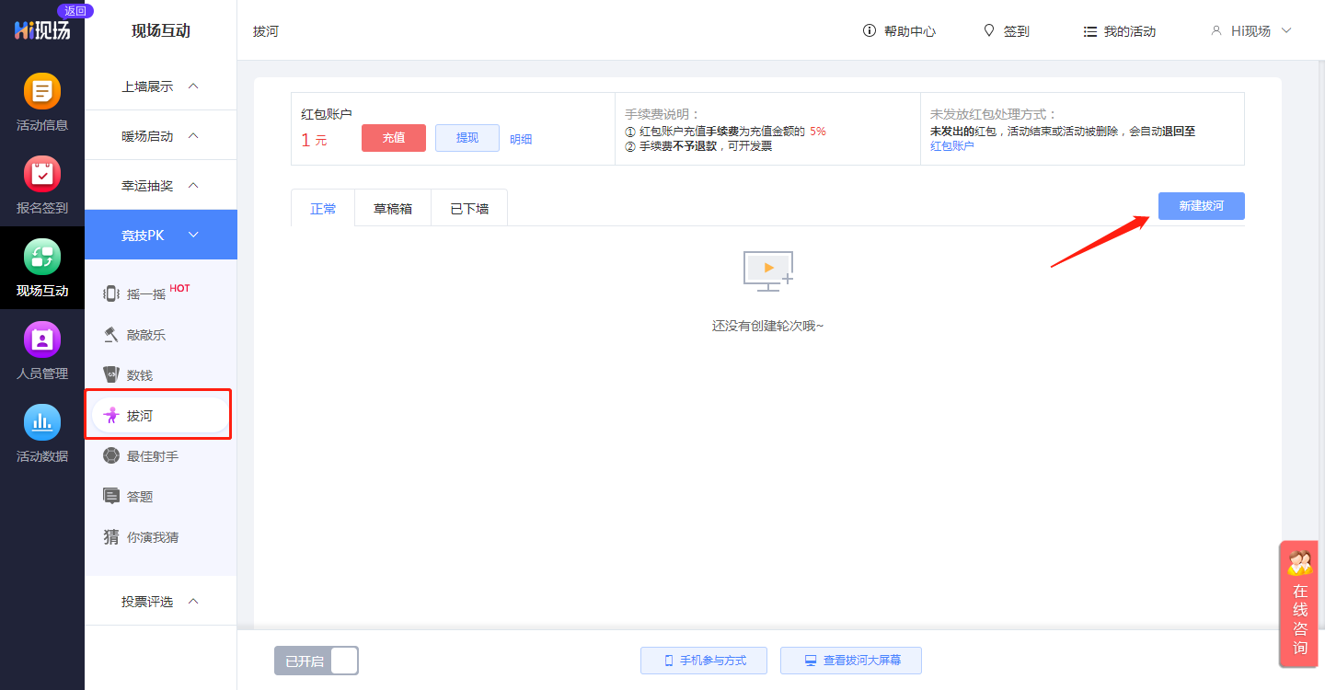Switch to the 草稿箱 tab
This screenshot has height=690, width=1325.
[x=392, y=209]
